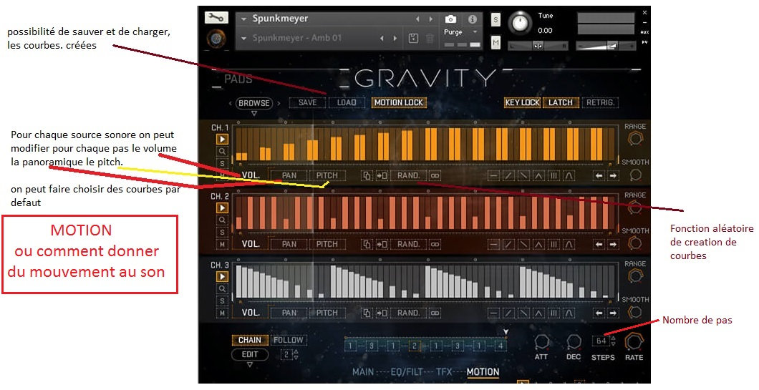The image size is (759, 390).
Task: Click the RATE knob
Action: pos(633,342)
